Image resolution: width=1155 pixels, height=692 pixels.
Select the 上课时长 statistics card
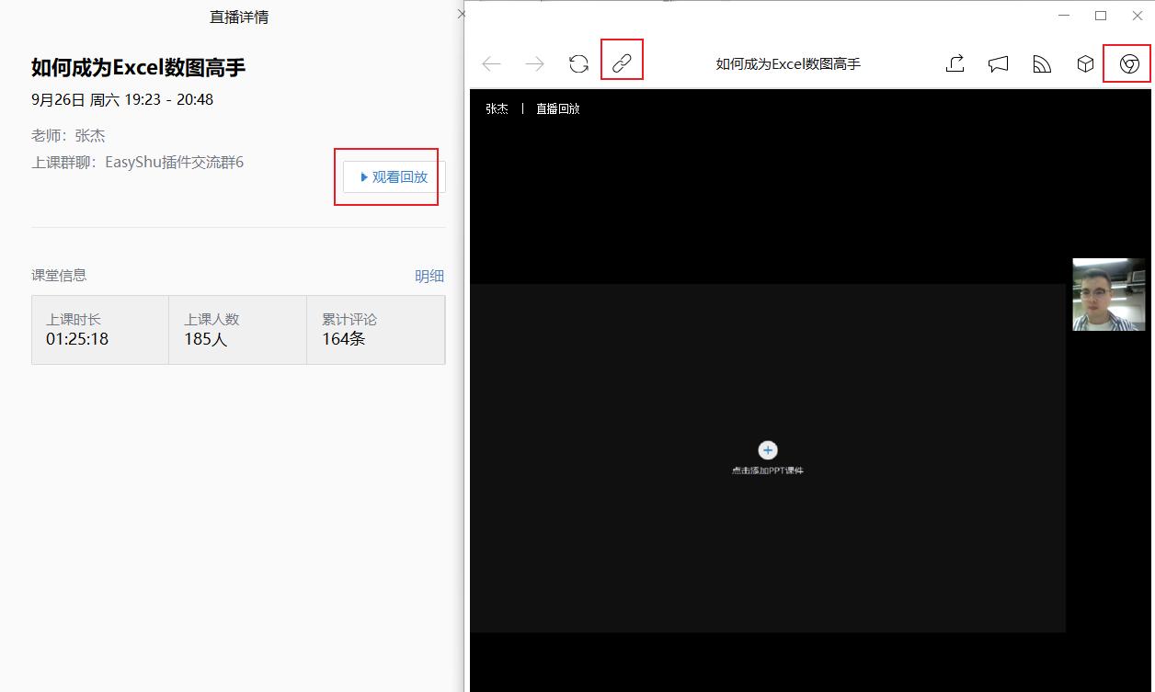pyautogui.click(x=99, y=329)
